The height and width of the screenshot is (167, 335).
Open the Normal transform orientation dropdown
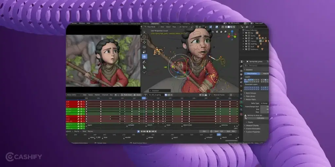[185, 27]
